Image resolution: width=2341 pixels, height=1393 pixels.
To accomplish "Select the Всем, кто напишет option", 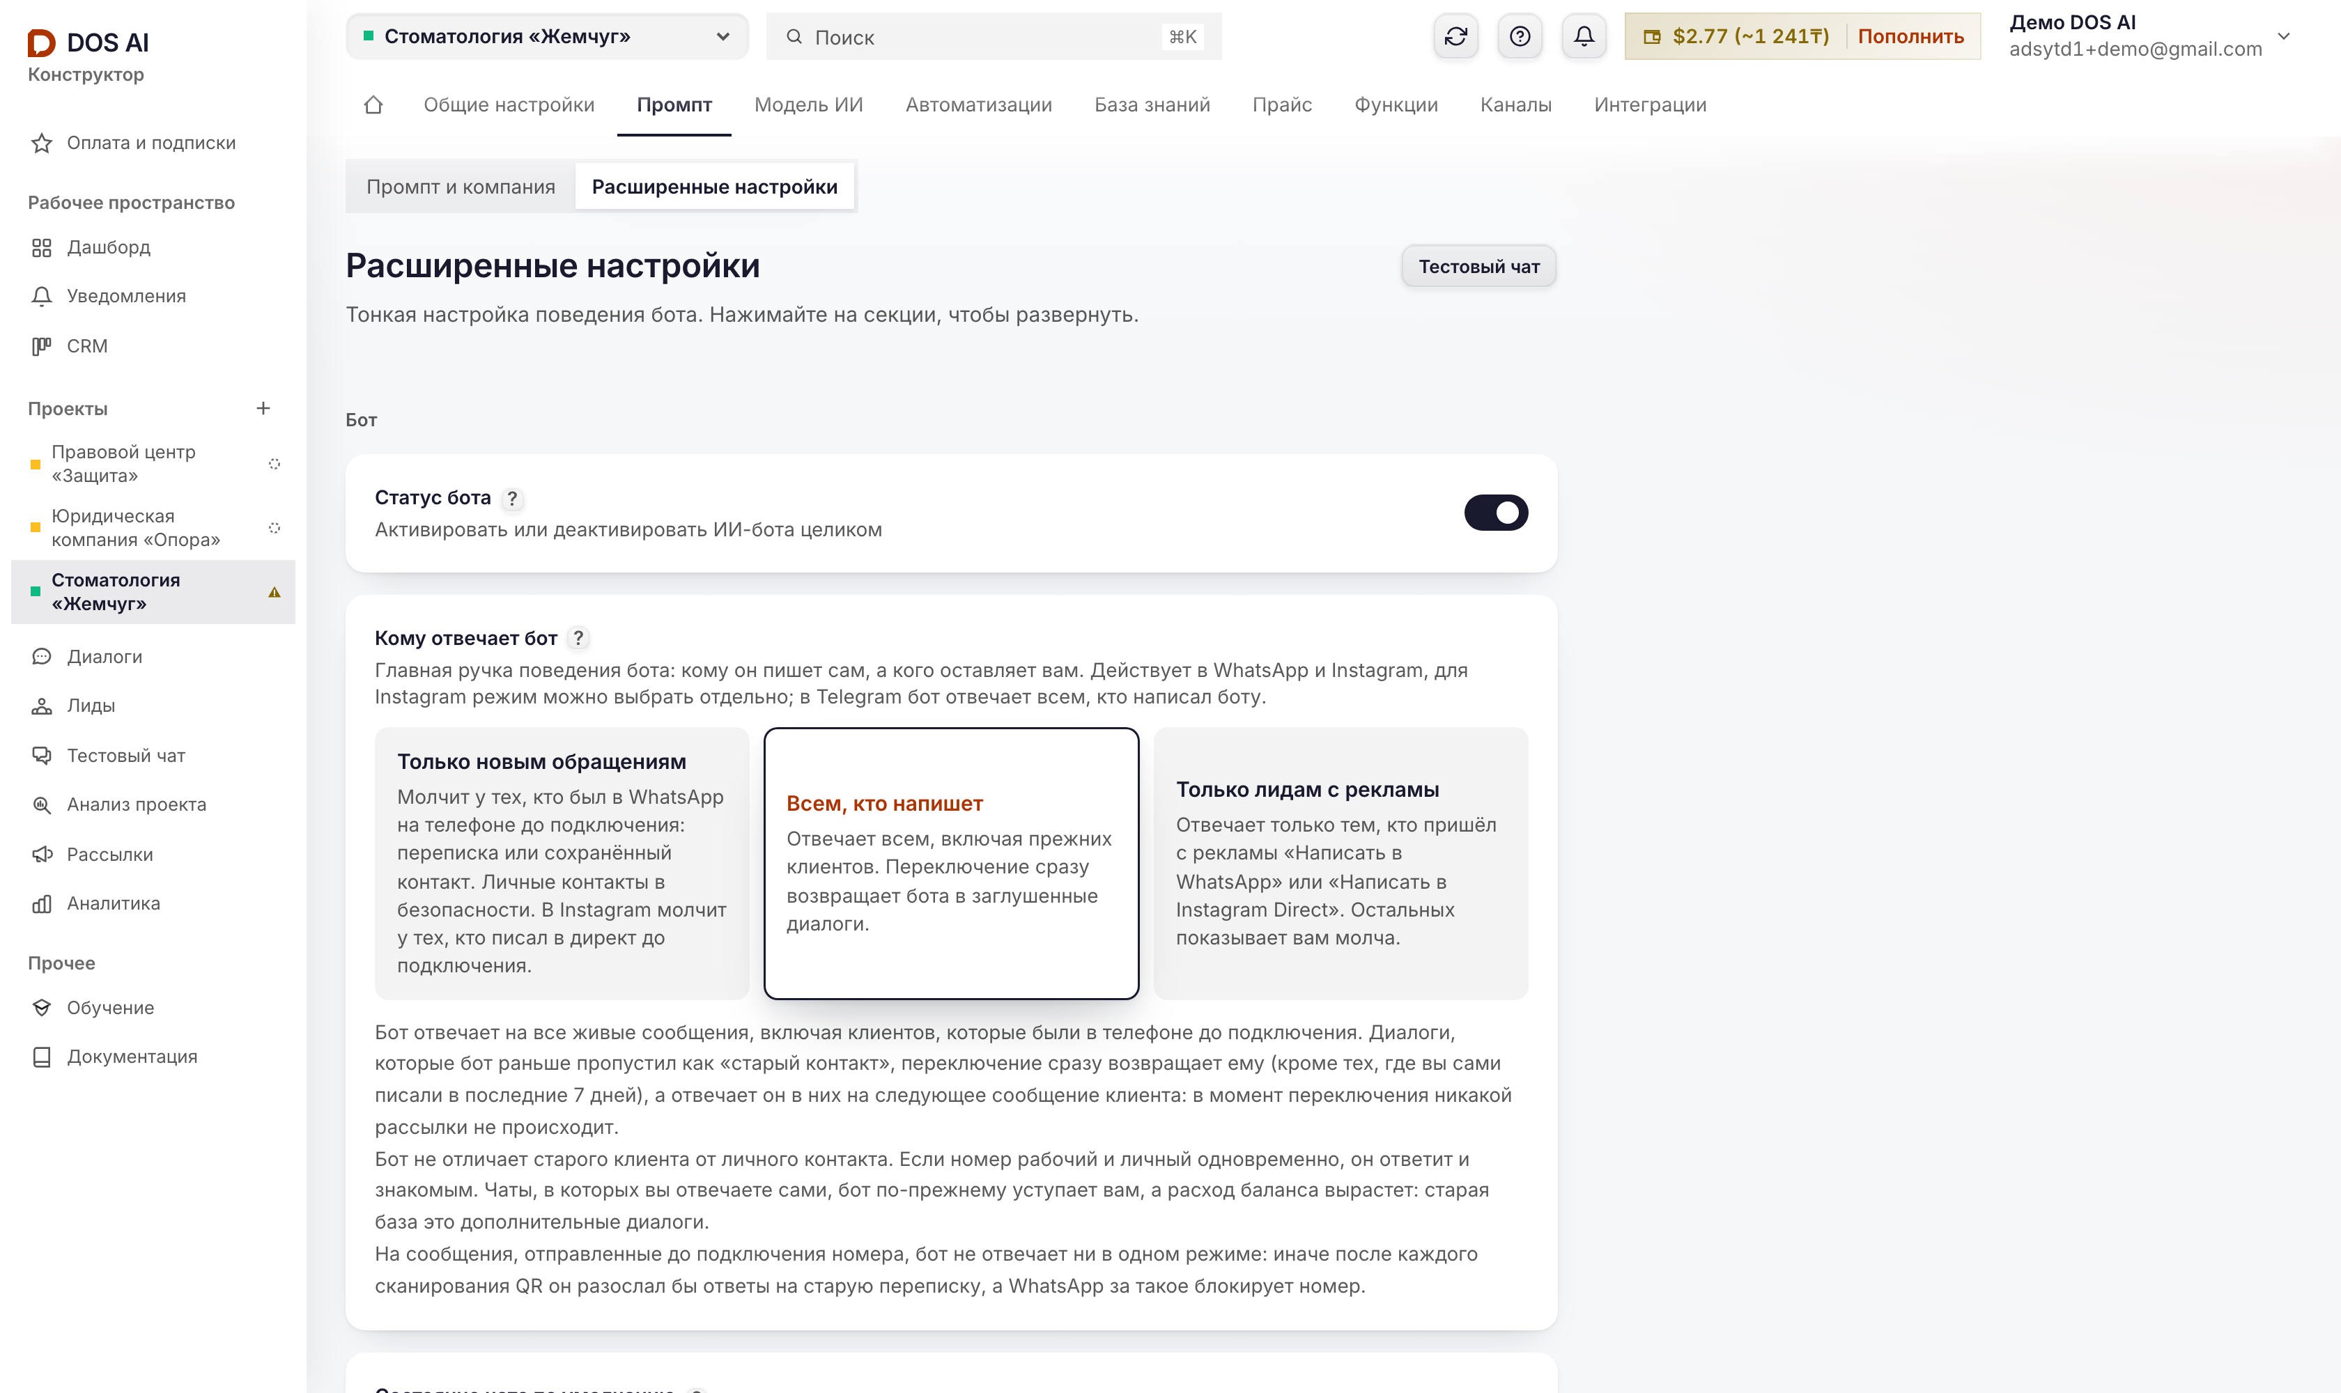I will click(x=951, y=863).
